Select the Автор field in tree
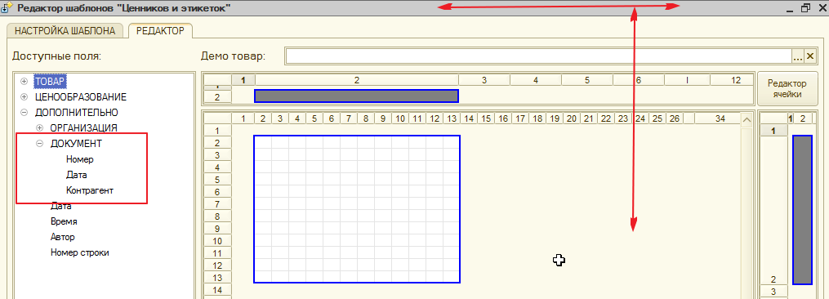Screen dimensions: 829x299 click(62, 237)
